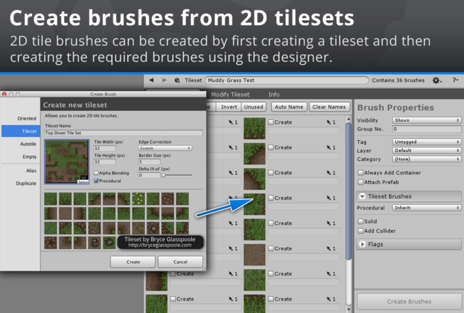The width and height of the screenshot is (464, 313).
Task: Click the Clear Names button
Action: [329, 107]
